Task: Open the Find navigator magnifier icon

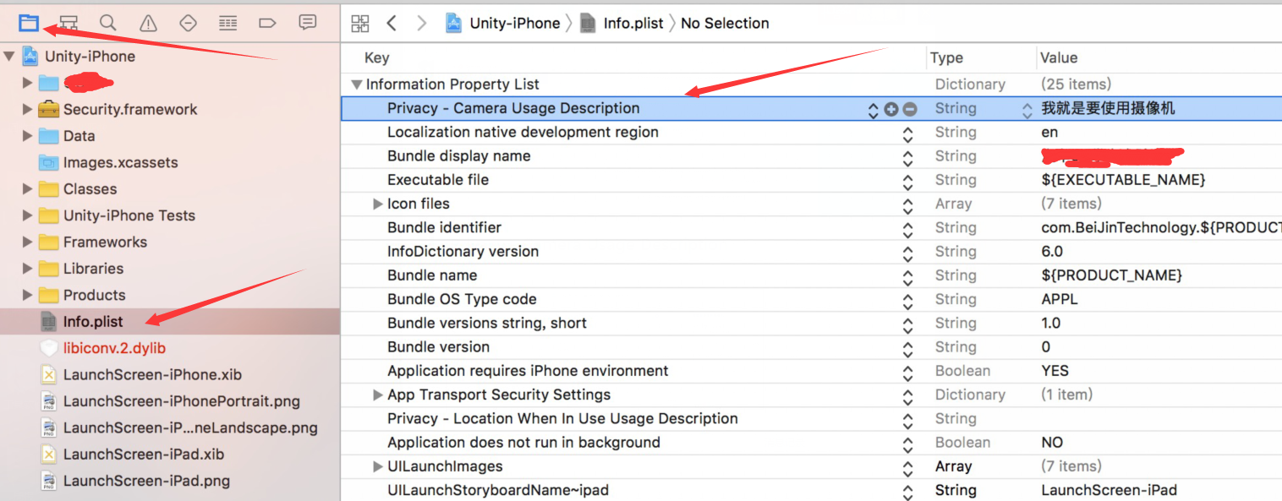Action: pyautogui.click(x=108, y=23)
